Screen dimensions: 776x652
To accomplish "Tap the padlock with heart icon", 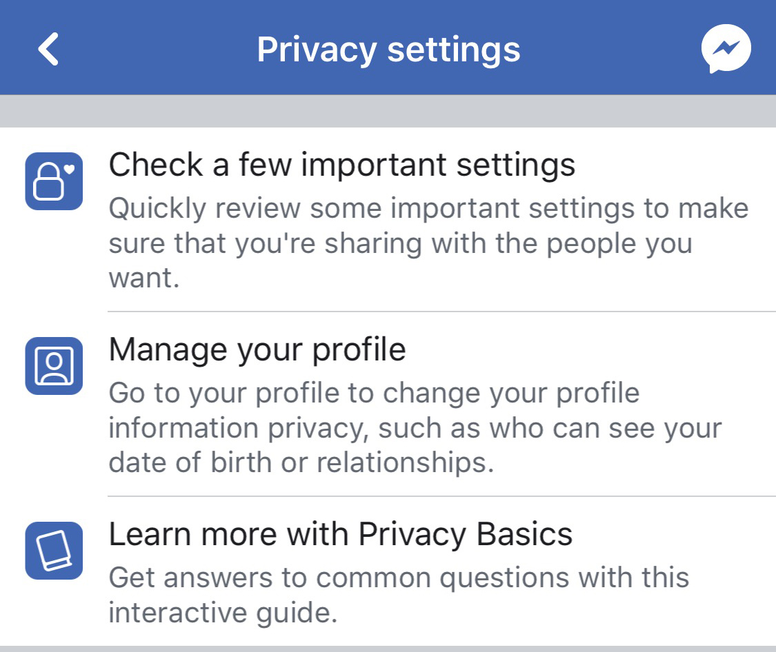I will pos(54,181).
